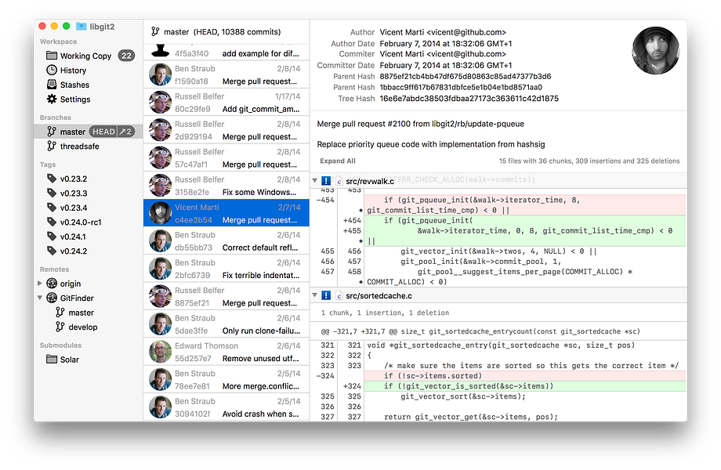Click modified badge icon for src/revwalk.c
The width and height of the screenshot is (721, 470).
pos(325,180)
